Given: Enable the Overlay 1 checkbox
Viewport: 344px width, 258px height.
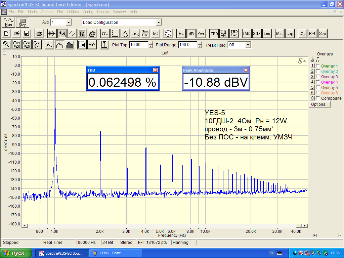Looking at the screenshot, I should (318, 66).
